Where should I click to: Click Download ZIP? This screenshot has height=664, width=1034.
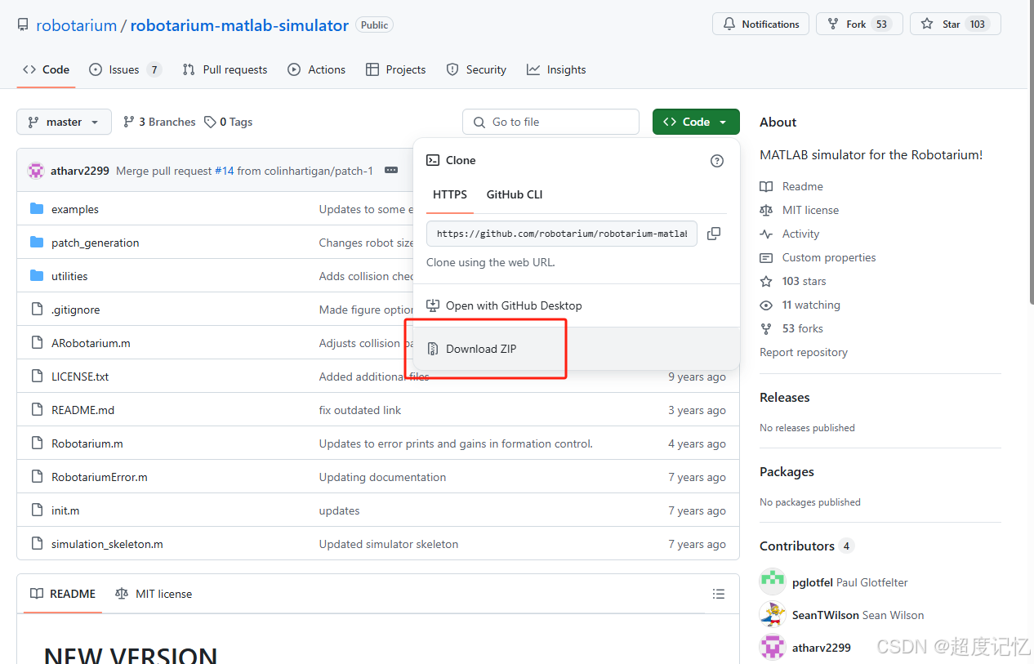point(577,349)
